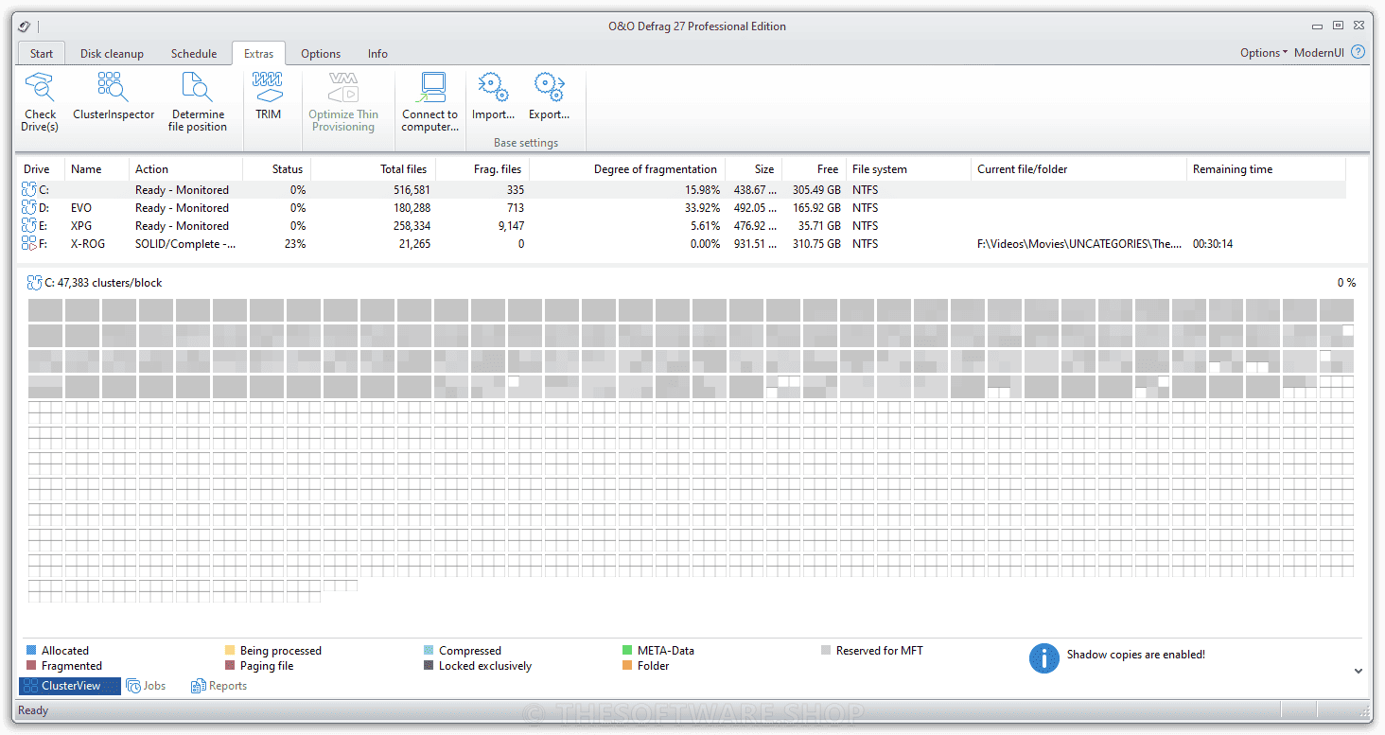The image size is (1385, 735).
Task: Select the D: drive icon in list
Action: (x=29, y=208)
